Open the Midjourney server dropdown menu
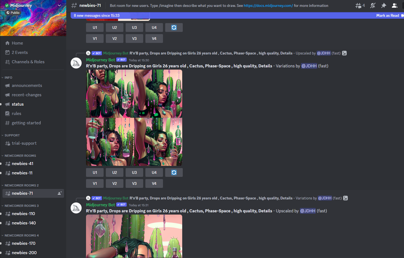This screenshot has height=258, width=404. pyautogui.click(x=59, y=6)
